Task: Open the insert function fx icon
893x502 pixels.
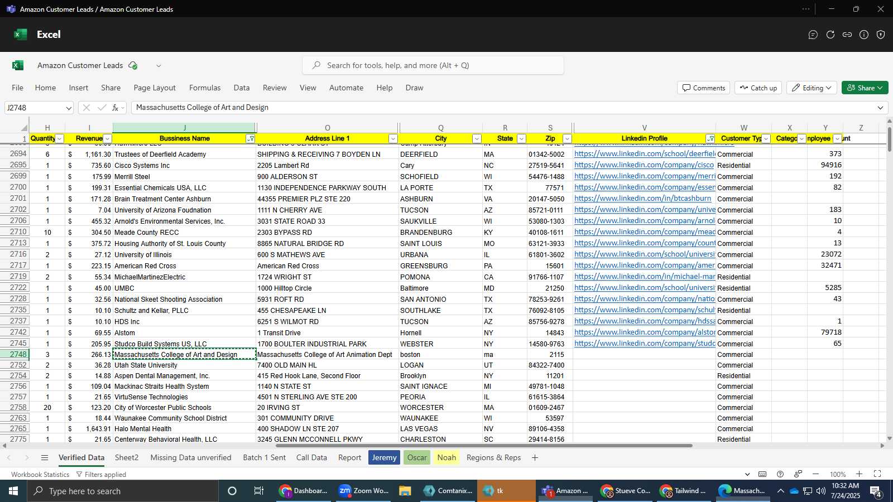Action: tap(116, 108)
